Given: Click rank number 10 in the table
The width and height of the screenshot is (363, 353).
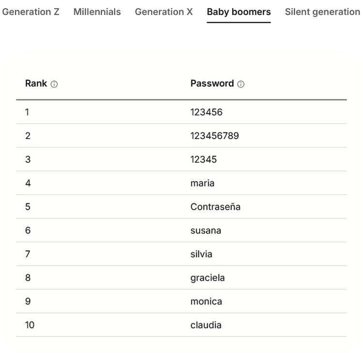Looking at the screenshot, I should 30,325.
